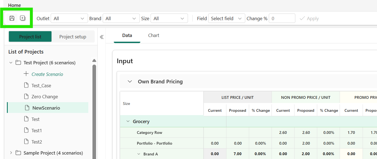Switch to the Data tab
Screen dimensions: 377x159
(x=127, y=36)
